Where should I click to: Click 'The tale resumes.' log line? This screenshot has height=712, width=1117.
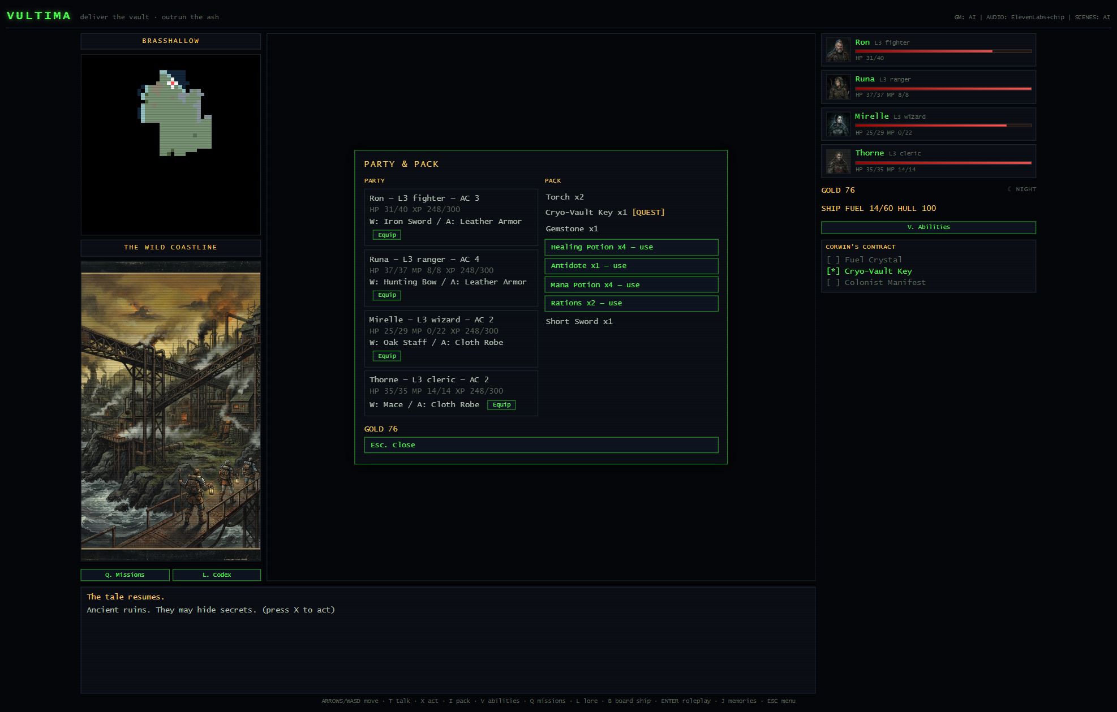[126, 597]
